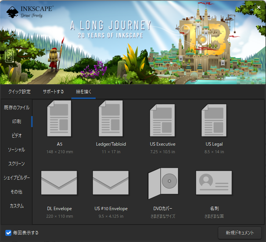Image resolution: width=266 pixels, height=242 pixels.
Task: Select the 絵を描く tab
Action: (x=83, y=92)
